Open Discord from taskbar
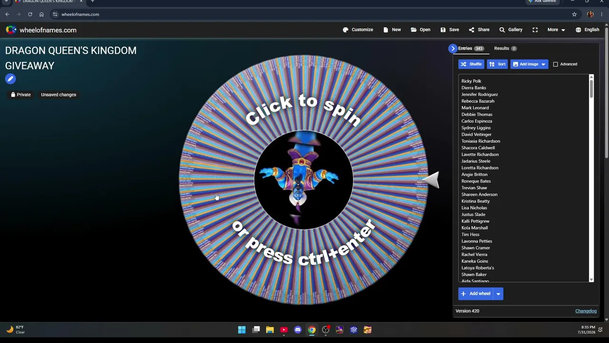609x343 pixels. 298,330
